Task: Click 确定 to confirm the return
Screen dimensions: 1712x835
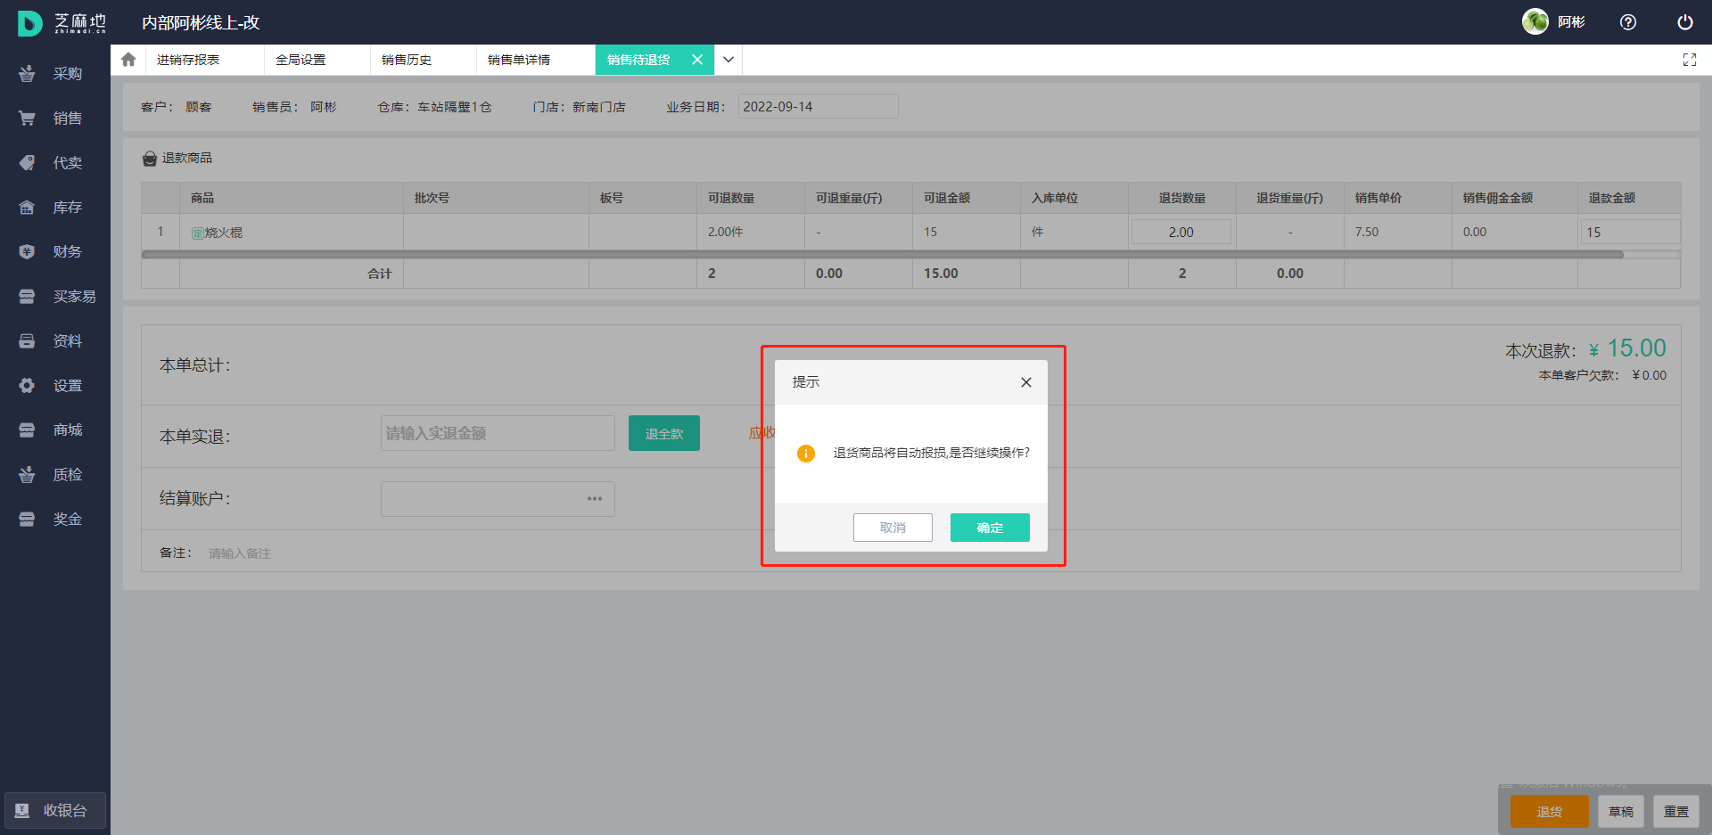Action: [x=990, y=528]
